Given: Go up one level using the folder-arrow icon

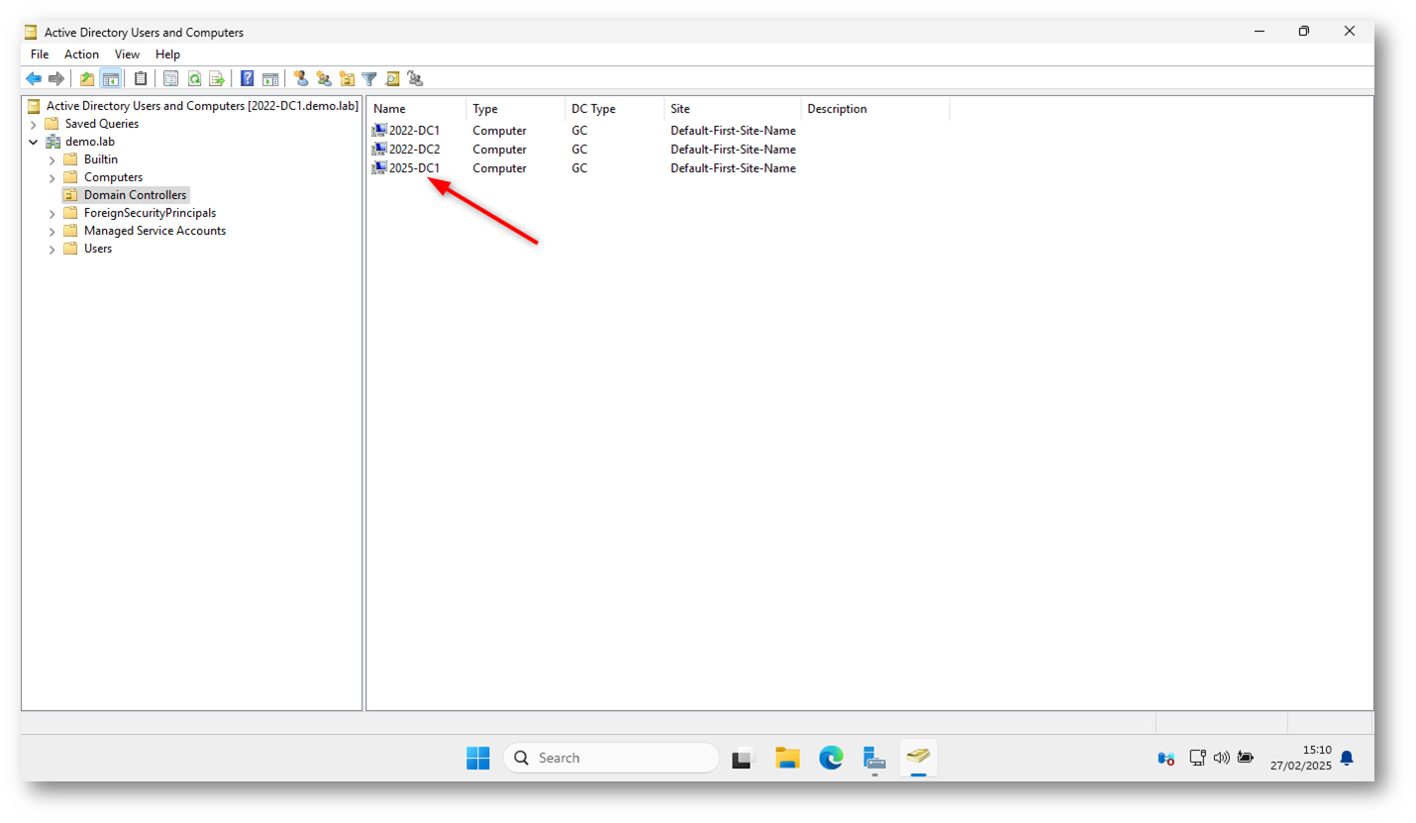Looking at the screenshot, I should click(x=87, y=78).
